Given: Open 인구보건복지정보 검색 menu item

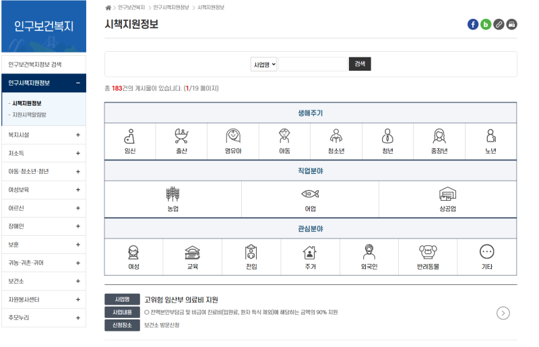Looking at the screenshot, I should pos(35,64).
